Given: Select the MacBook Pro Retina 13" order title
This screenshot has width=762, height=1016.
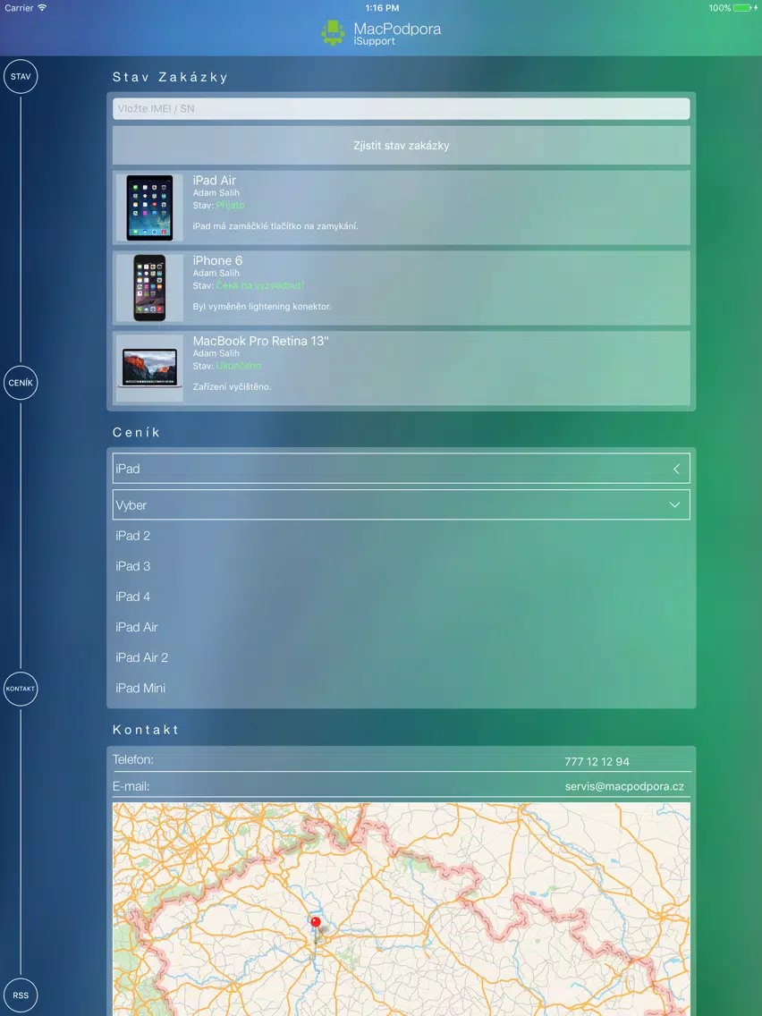Looking at the screenshot, I should click(x=260, y=341).
